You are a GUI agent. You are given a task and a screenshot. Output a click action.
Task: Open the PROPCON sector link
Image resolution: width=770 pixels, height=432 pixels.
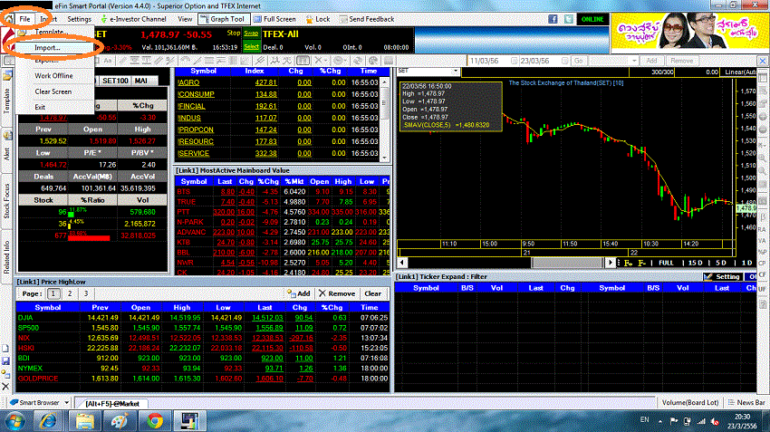tap(196, 130)
